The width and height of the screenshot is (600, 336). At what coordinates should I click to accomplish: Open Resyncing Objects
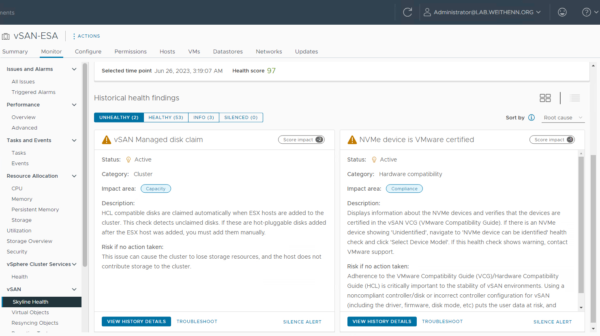(x=35, y=323)
